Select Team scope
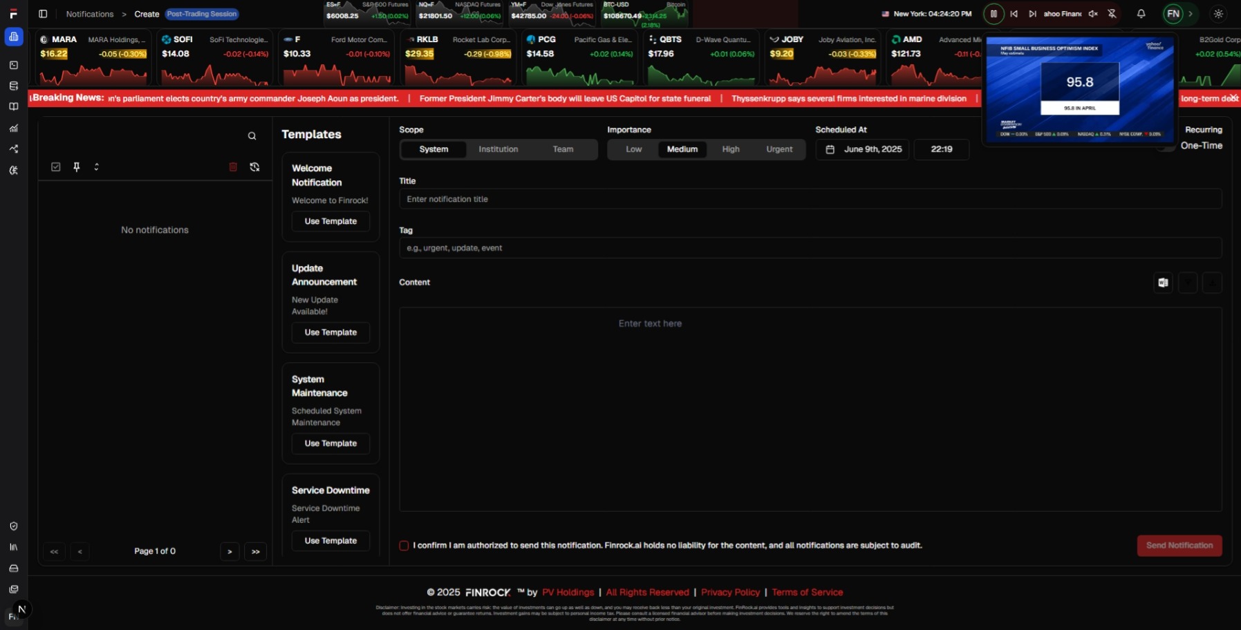1241x630 pixels. [x=563, y=149]
